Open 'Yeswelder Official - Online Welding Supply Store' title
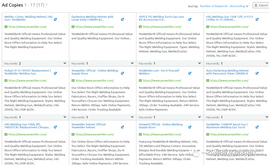The image size is (269, 165). point(95,72)
